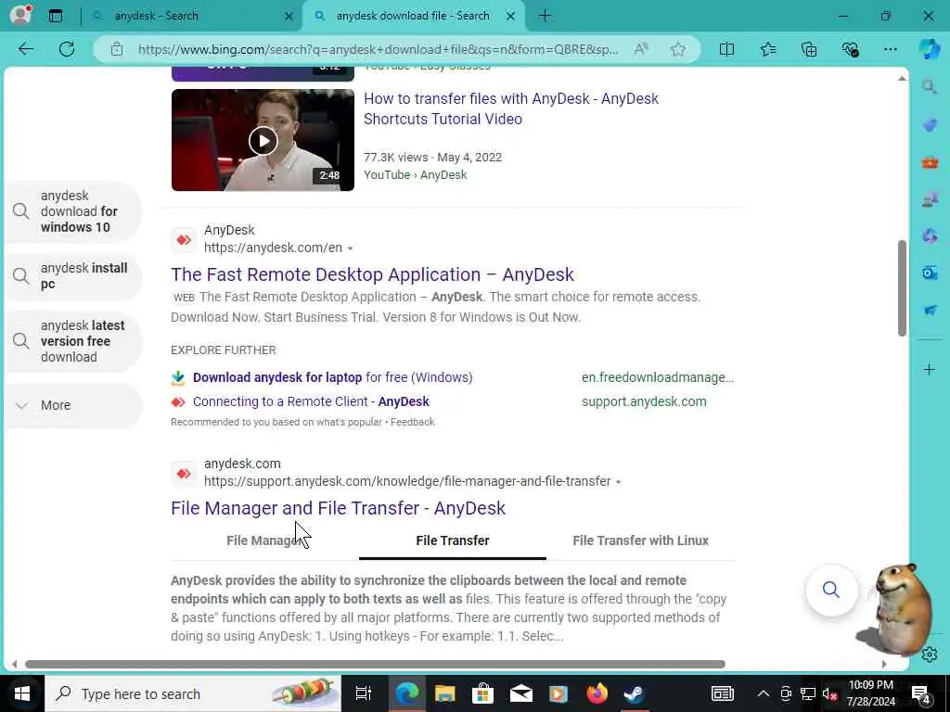The height and width of the screenshot is (712, 950).
Task: Open Windows Start menu
Action: [x=22, y=693]
